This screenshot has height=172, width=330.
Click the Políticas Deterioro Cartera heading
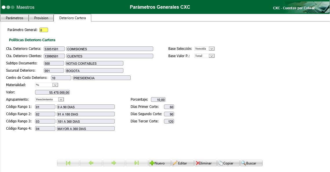[x=32, y=40]
